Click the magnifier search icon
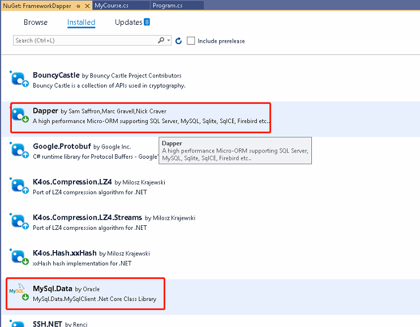The height and width of the screenshot is (327, 420). 161,40
